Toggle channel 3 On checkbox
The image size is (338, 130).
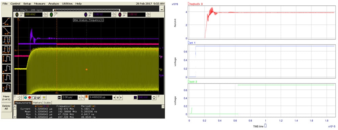point(90,16)
